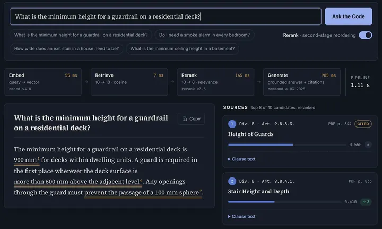This screenshot has height=229, width=382.
Task: Click the '905 ms' generate timing
Action: click(x=328, y=75)
